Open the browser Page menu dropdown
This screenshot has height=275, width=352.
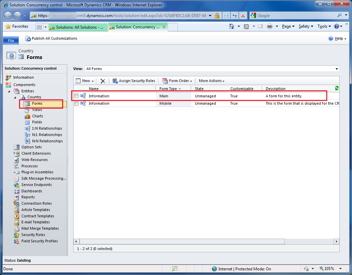(288, 26)
